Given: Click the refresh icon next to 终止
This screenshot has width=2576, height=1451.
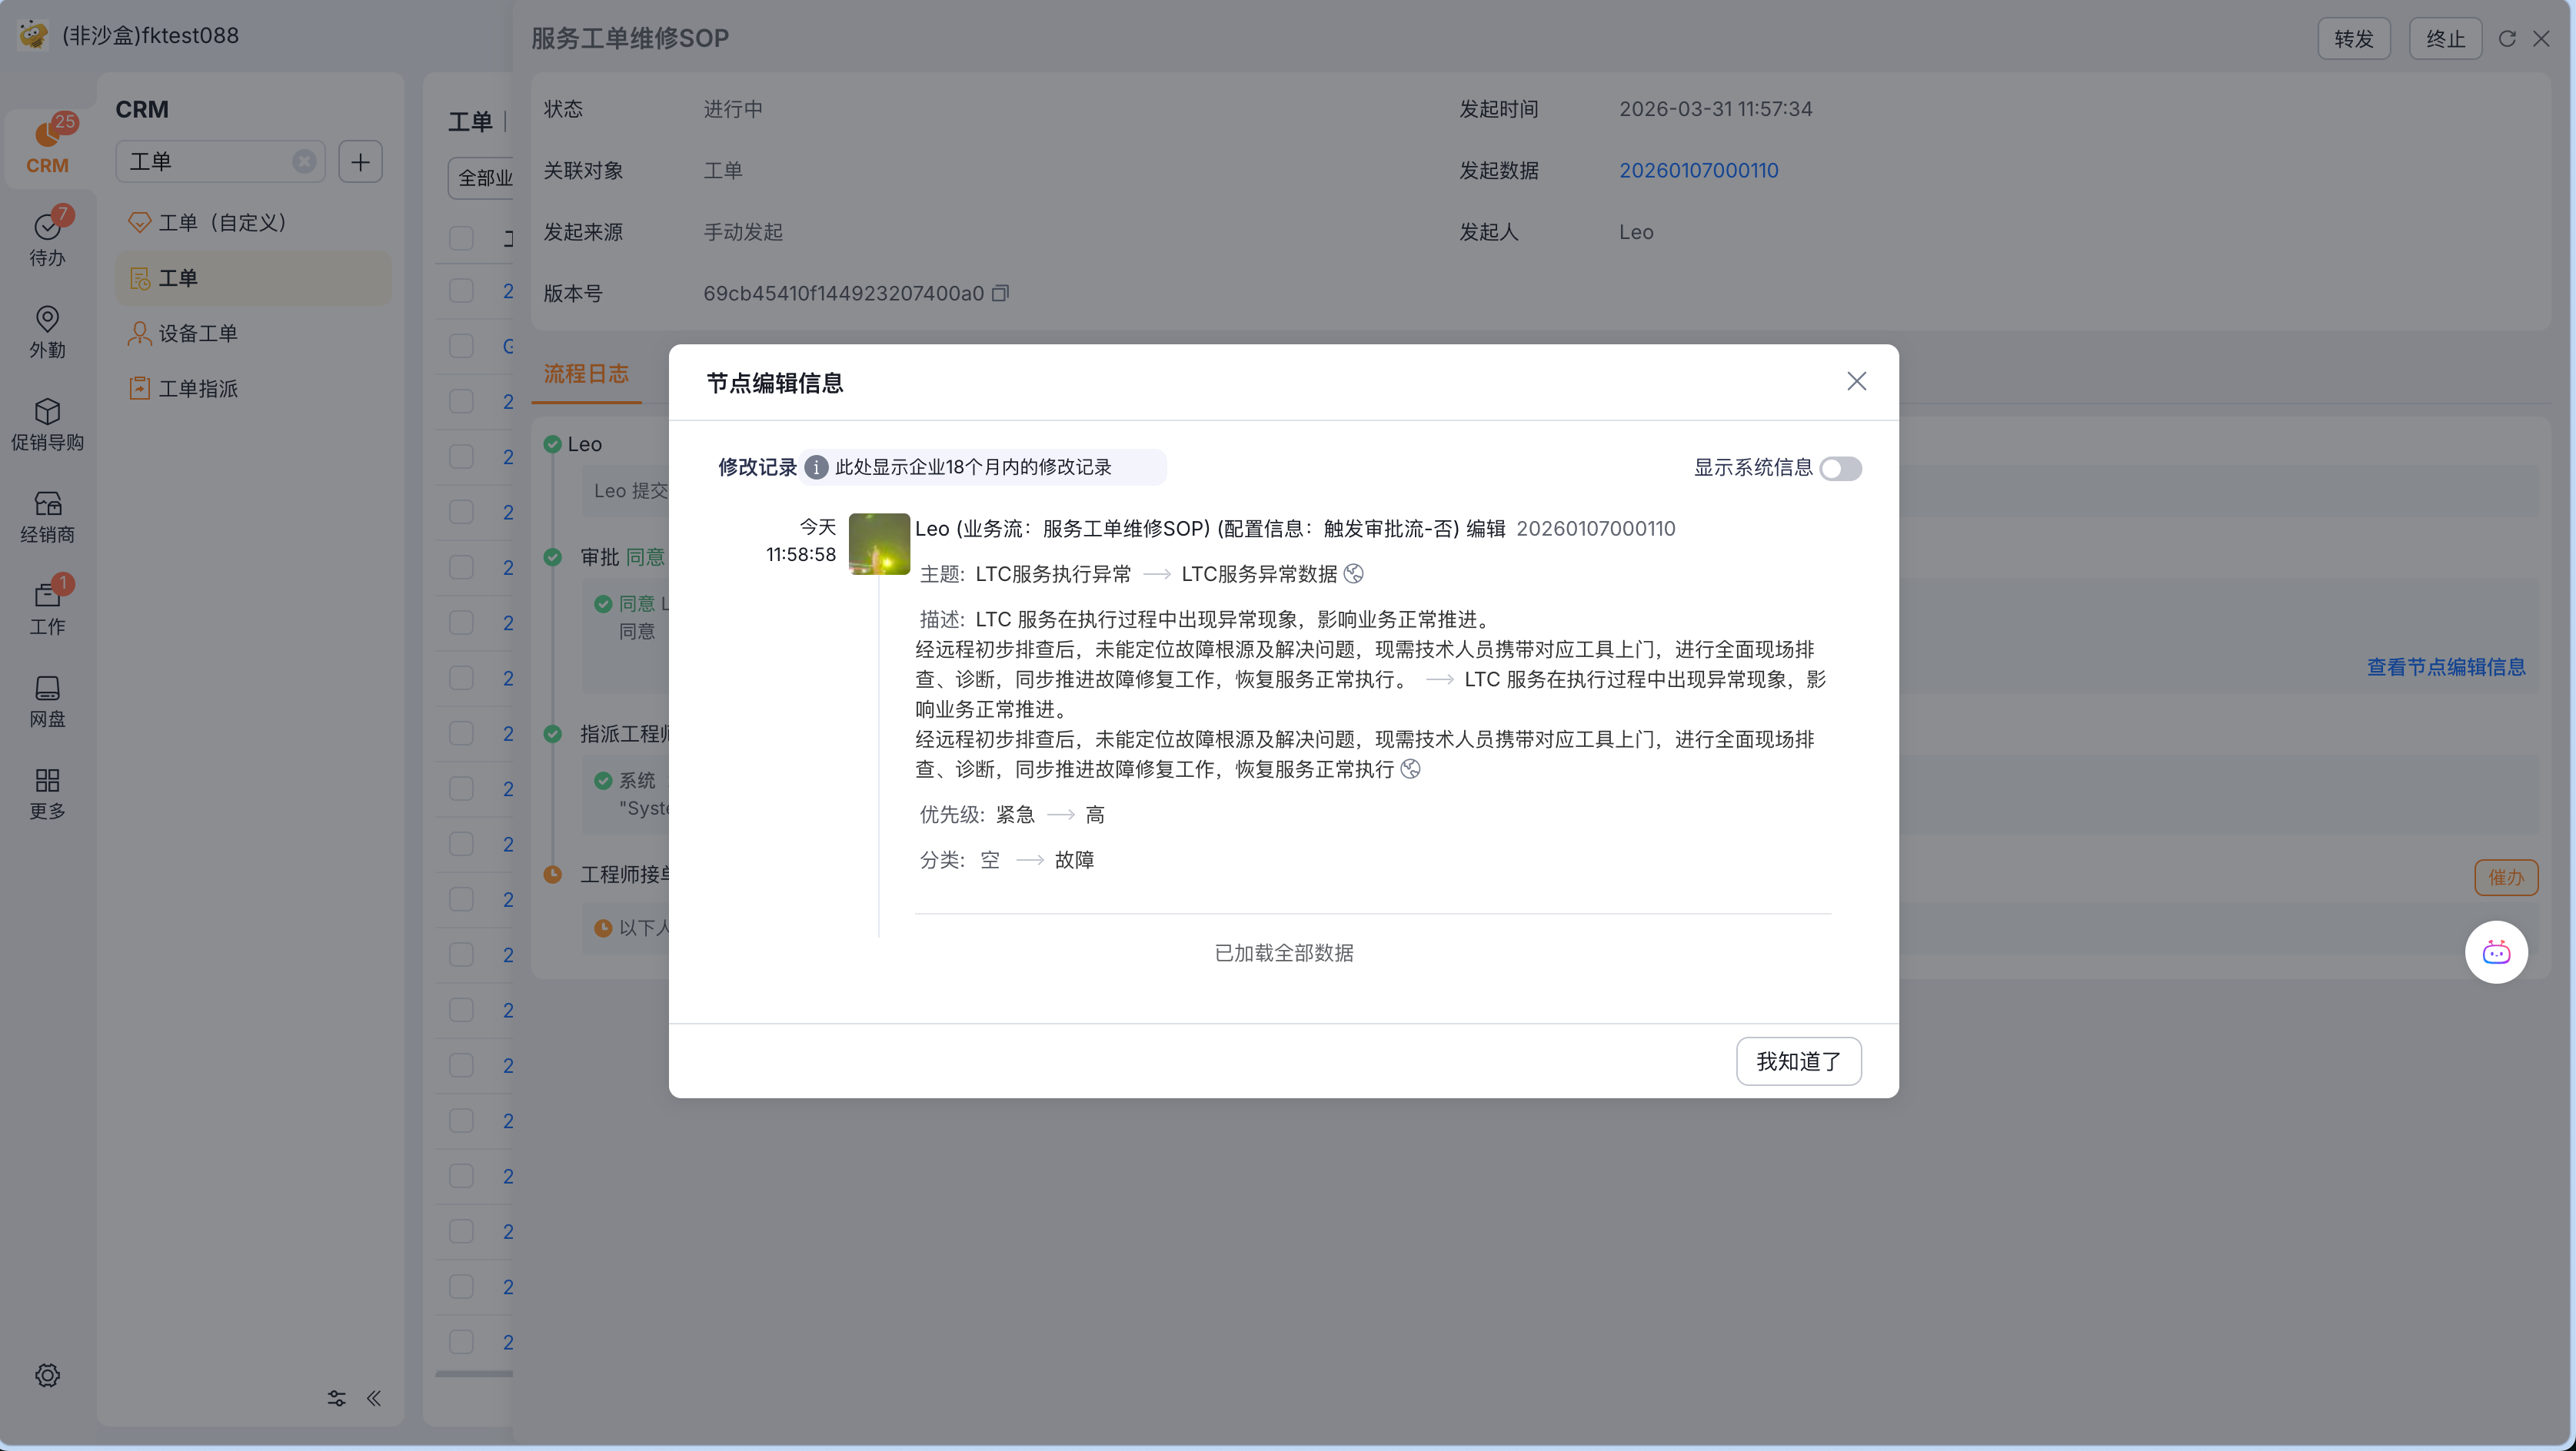Looking at the screenshot, I should [2506, 39].
